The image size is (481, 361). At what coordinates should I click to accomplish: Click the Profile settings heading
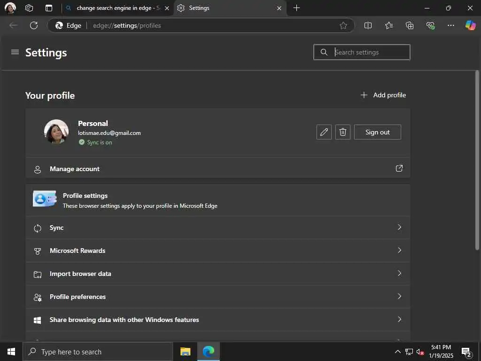tap(85, 196)
